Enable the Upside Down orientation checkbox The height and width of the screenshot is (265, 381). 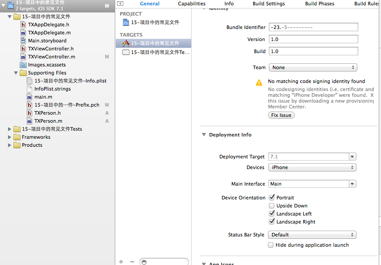[x=272, y=206]
